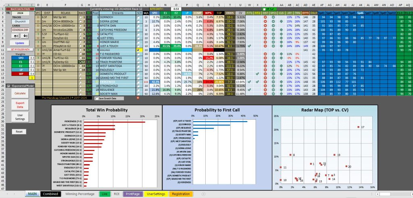Open the CDX0504.DRF cards selector
Viewport: 413px width, 198px height.
[20, 30]
